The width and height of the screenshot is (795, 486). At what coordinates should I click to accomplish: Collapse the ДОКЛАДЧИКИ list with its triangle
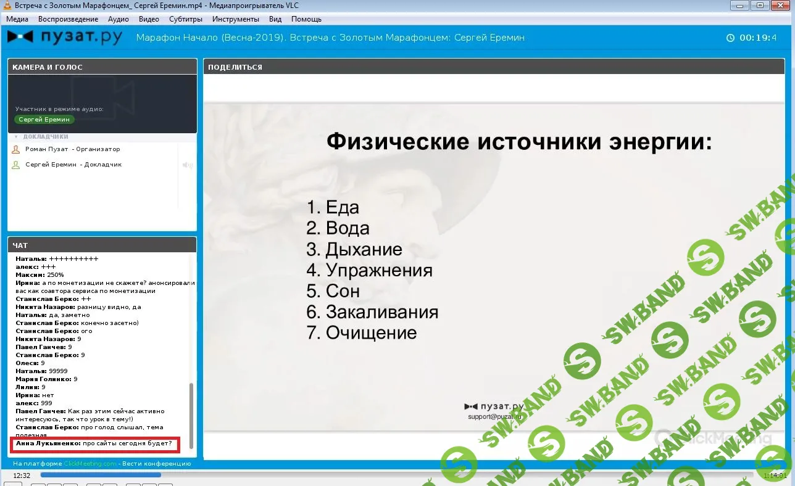17,136
